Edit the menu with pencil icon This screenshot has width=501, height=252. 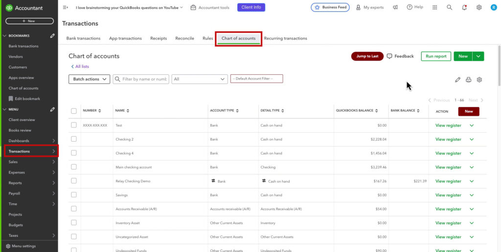(52, 109)
